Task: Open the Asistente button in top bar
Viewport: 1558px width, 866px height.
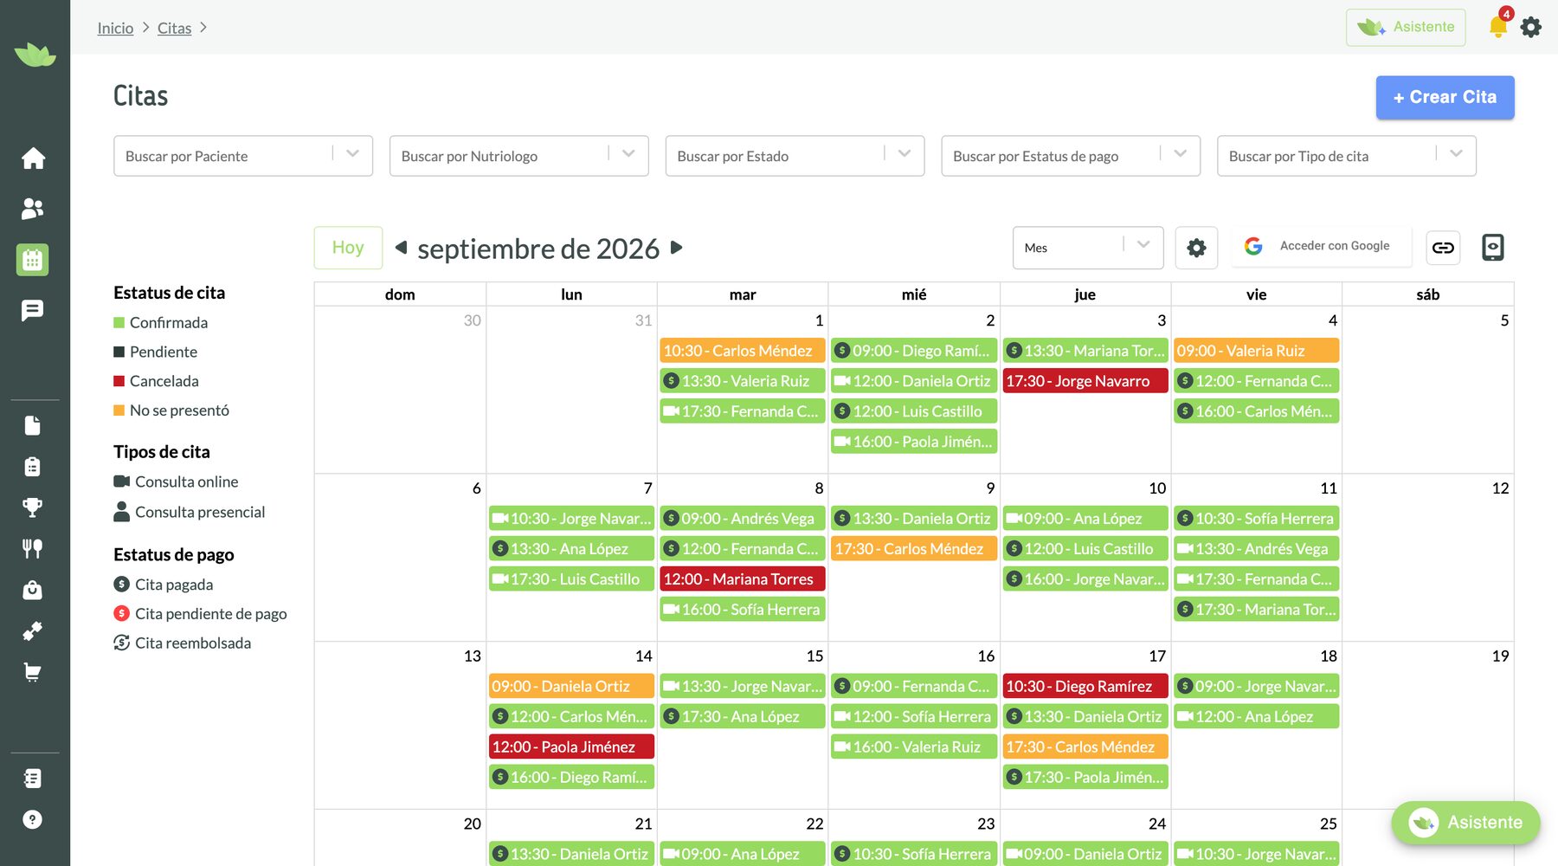Action: point(1406,27)
